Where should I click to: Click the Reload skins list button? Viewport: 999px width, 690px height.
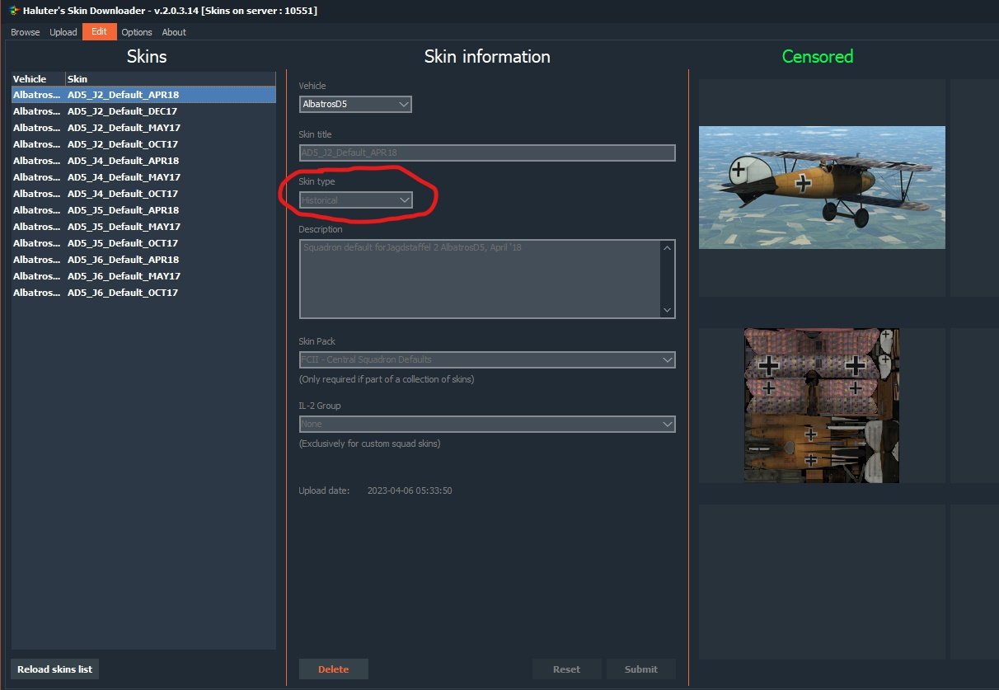click(54, 669)
